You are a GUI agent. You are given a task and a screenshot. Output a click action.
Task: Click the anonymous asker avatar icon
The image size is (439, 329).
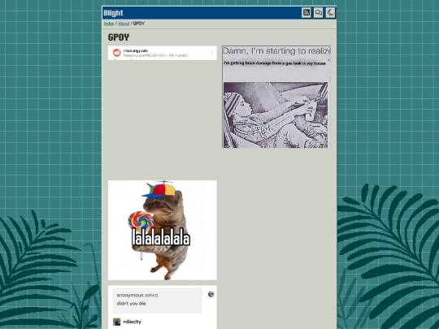211,294
